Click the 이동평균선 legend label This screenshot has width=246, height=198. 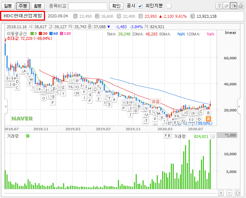(17, 34)
